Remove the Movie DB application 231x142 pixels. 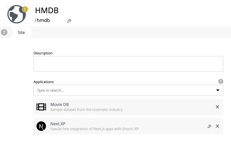pyautogui.click(x=217, y=107)
